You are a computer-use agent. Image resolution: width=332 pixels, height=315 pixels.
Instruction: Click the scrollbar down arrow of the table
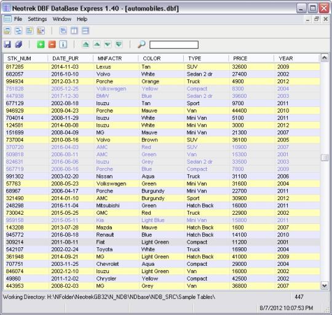click(325, 285)
